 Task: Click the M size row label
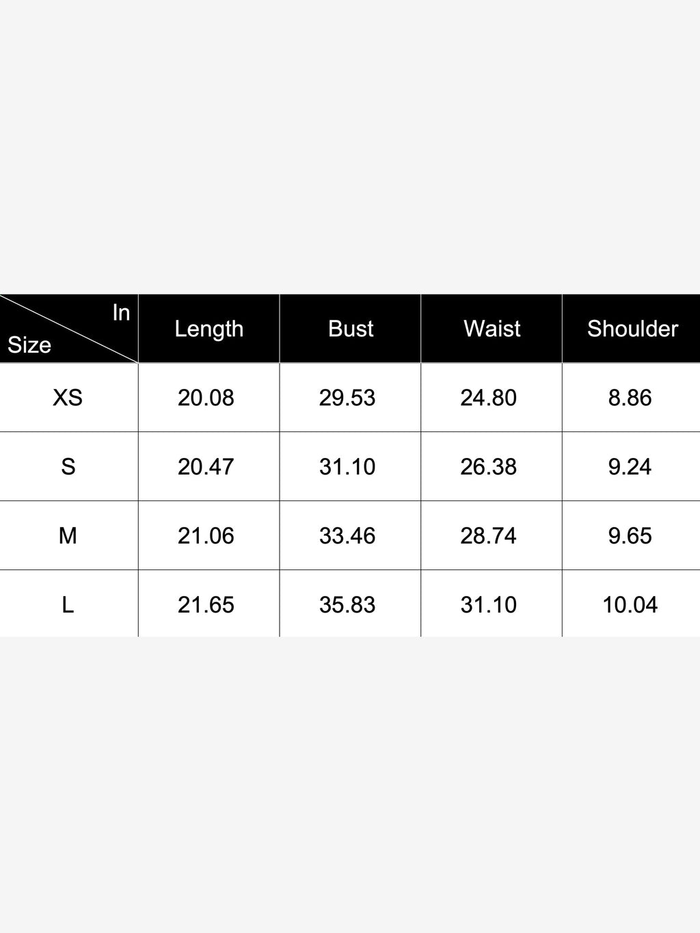pos(68,536)
